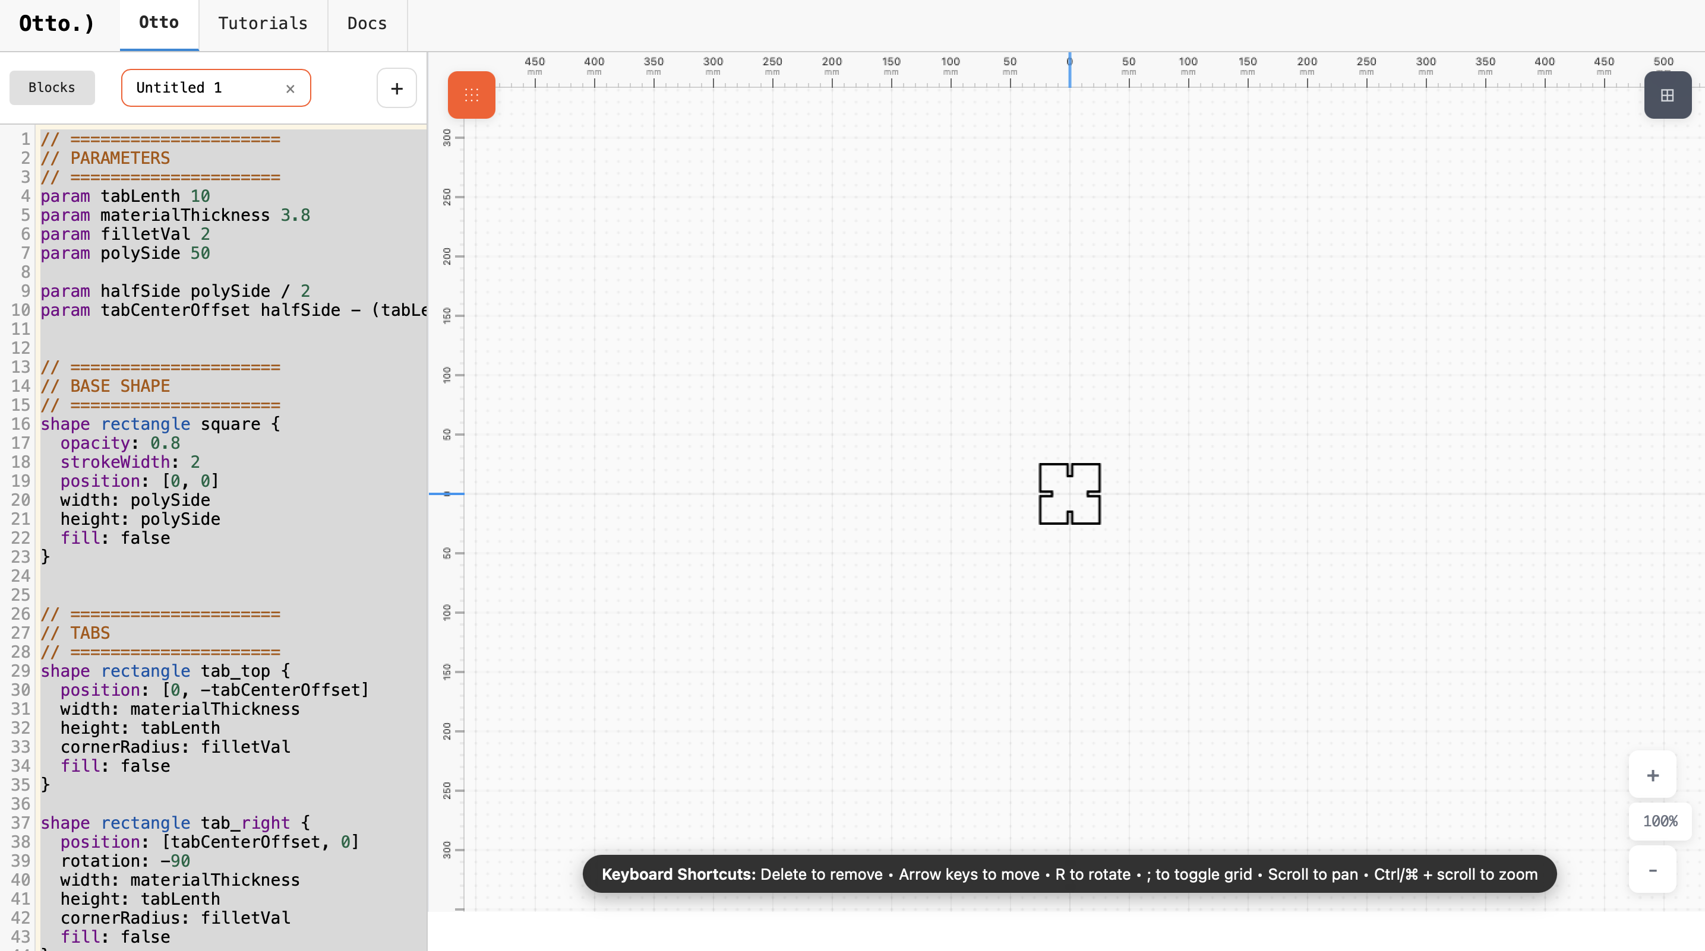This screenshot has height=951, width=1705.
Task: Open the Docs tab
Action: click(x=367, y=24)
